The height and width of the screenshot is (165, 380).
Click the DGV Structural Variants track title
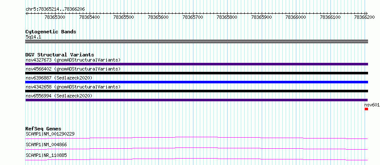(x=60, y=55)
